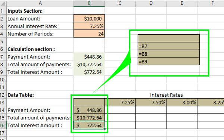Select row 1 header
The height and width of the screenshot is (140, 224).
pyautogui.click(x=3, y=11)
